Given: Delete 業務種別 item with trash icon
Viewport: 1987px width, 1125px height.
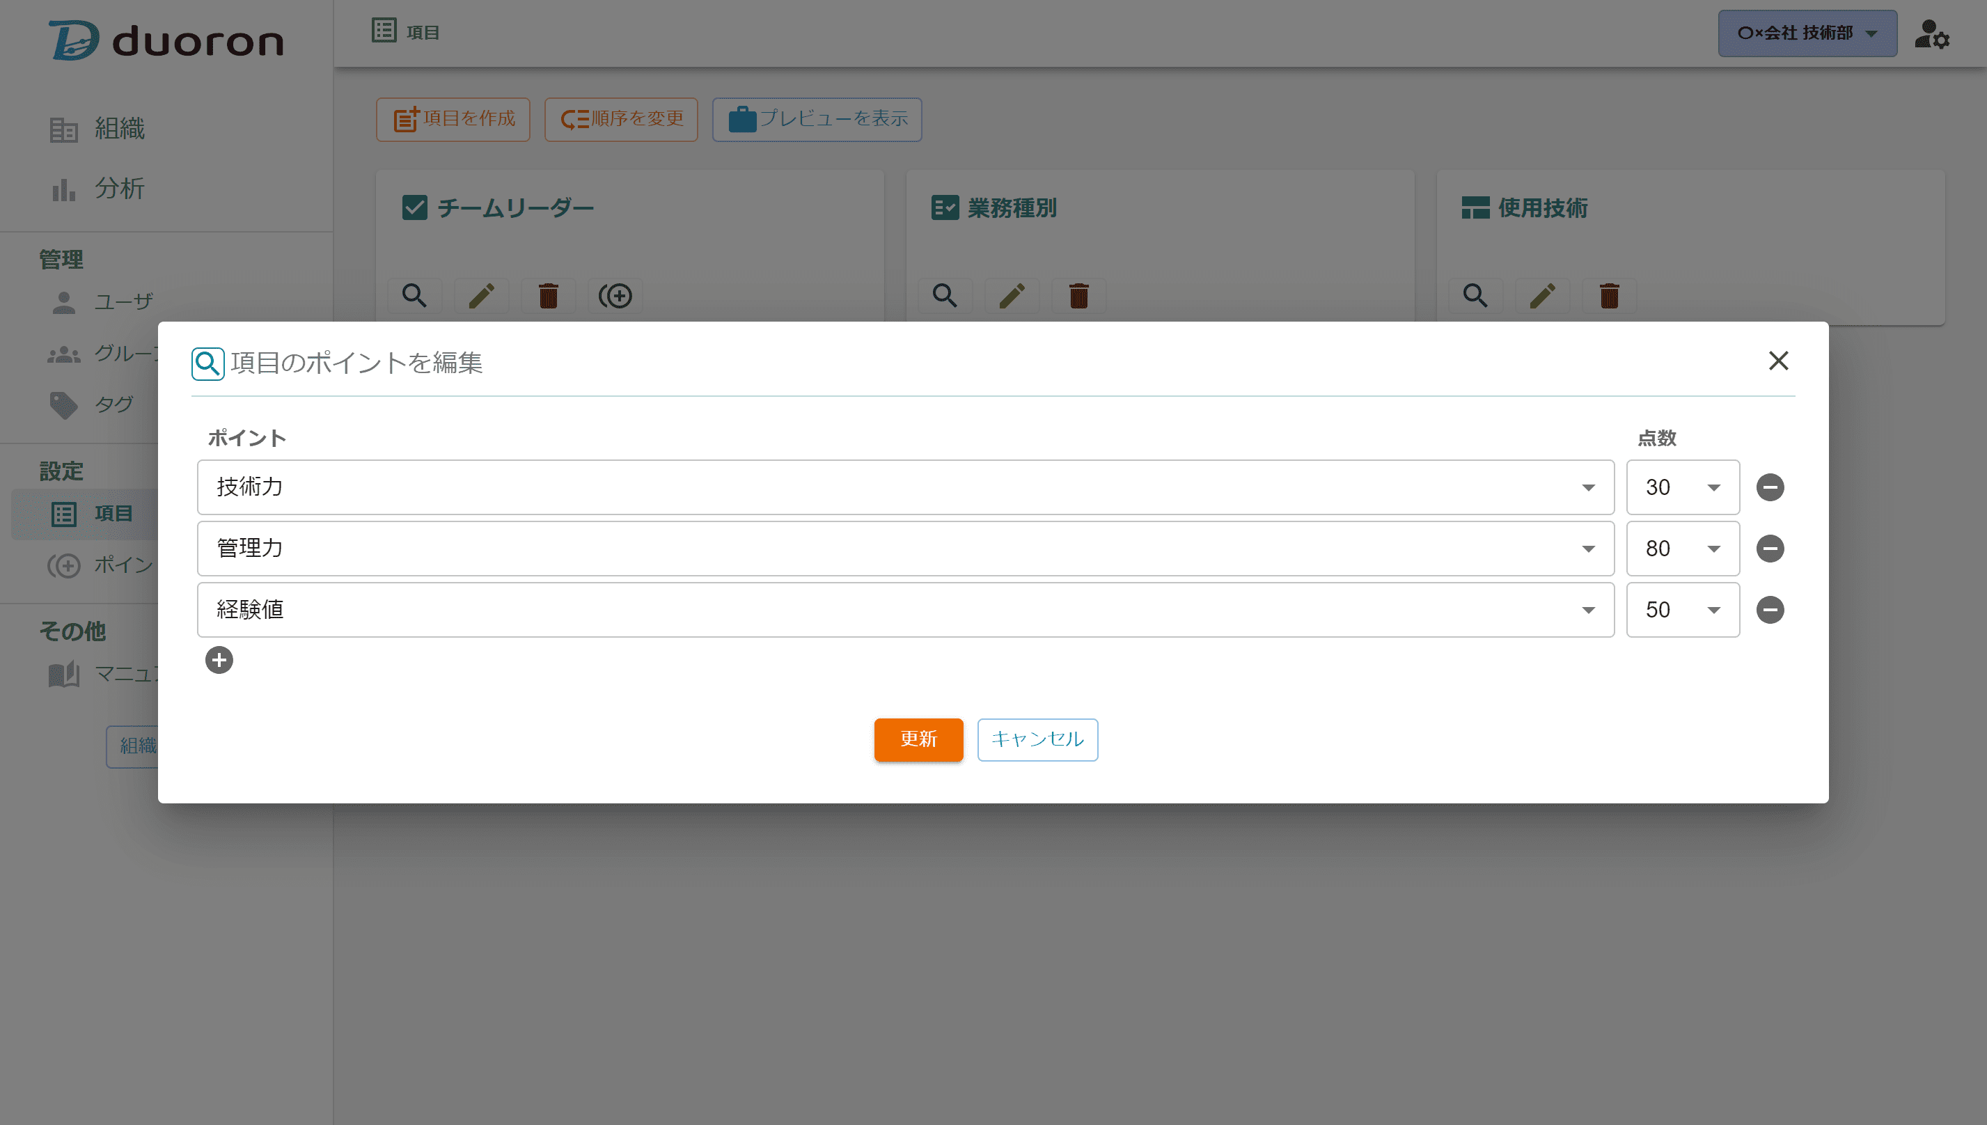Looking at the screenshot, I should (1078, 295).
